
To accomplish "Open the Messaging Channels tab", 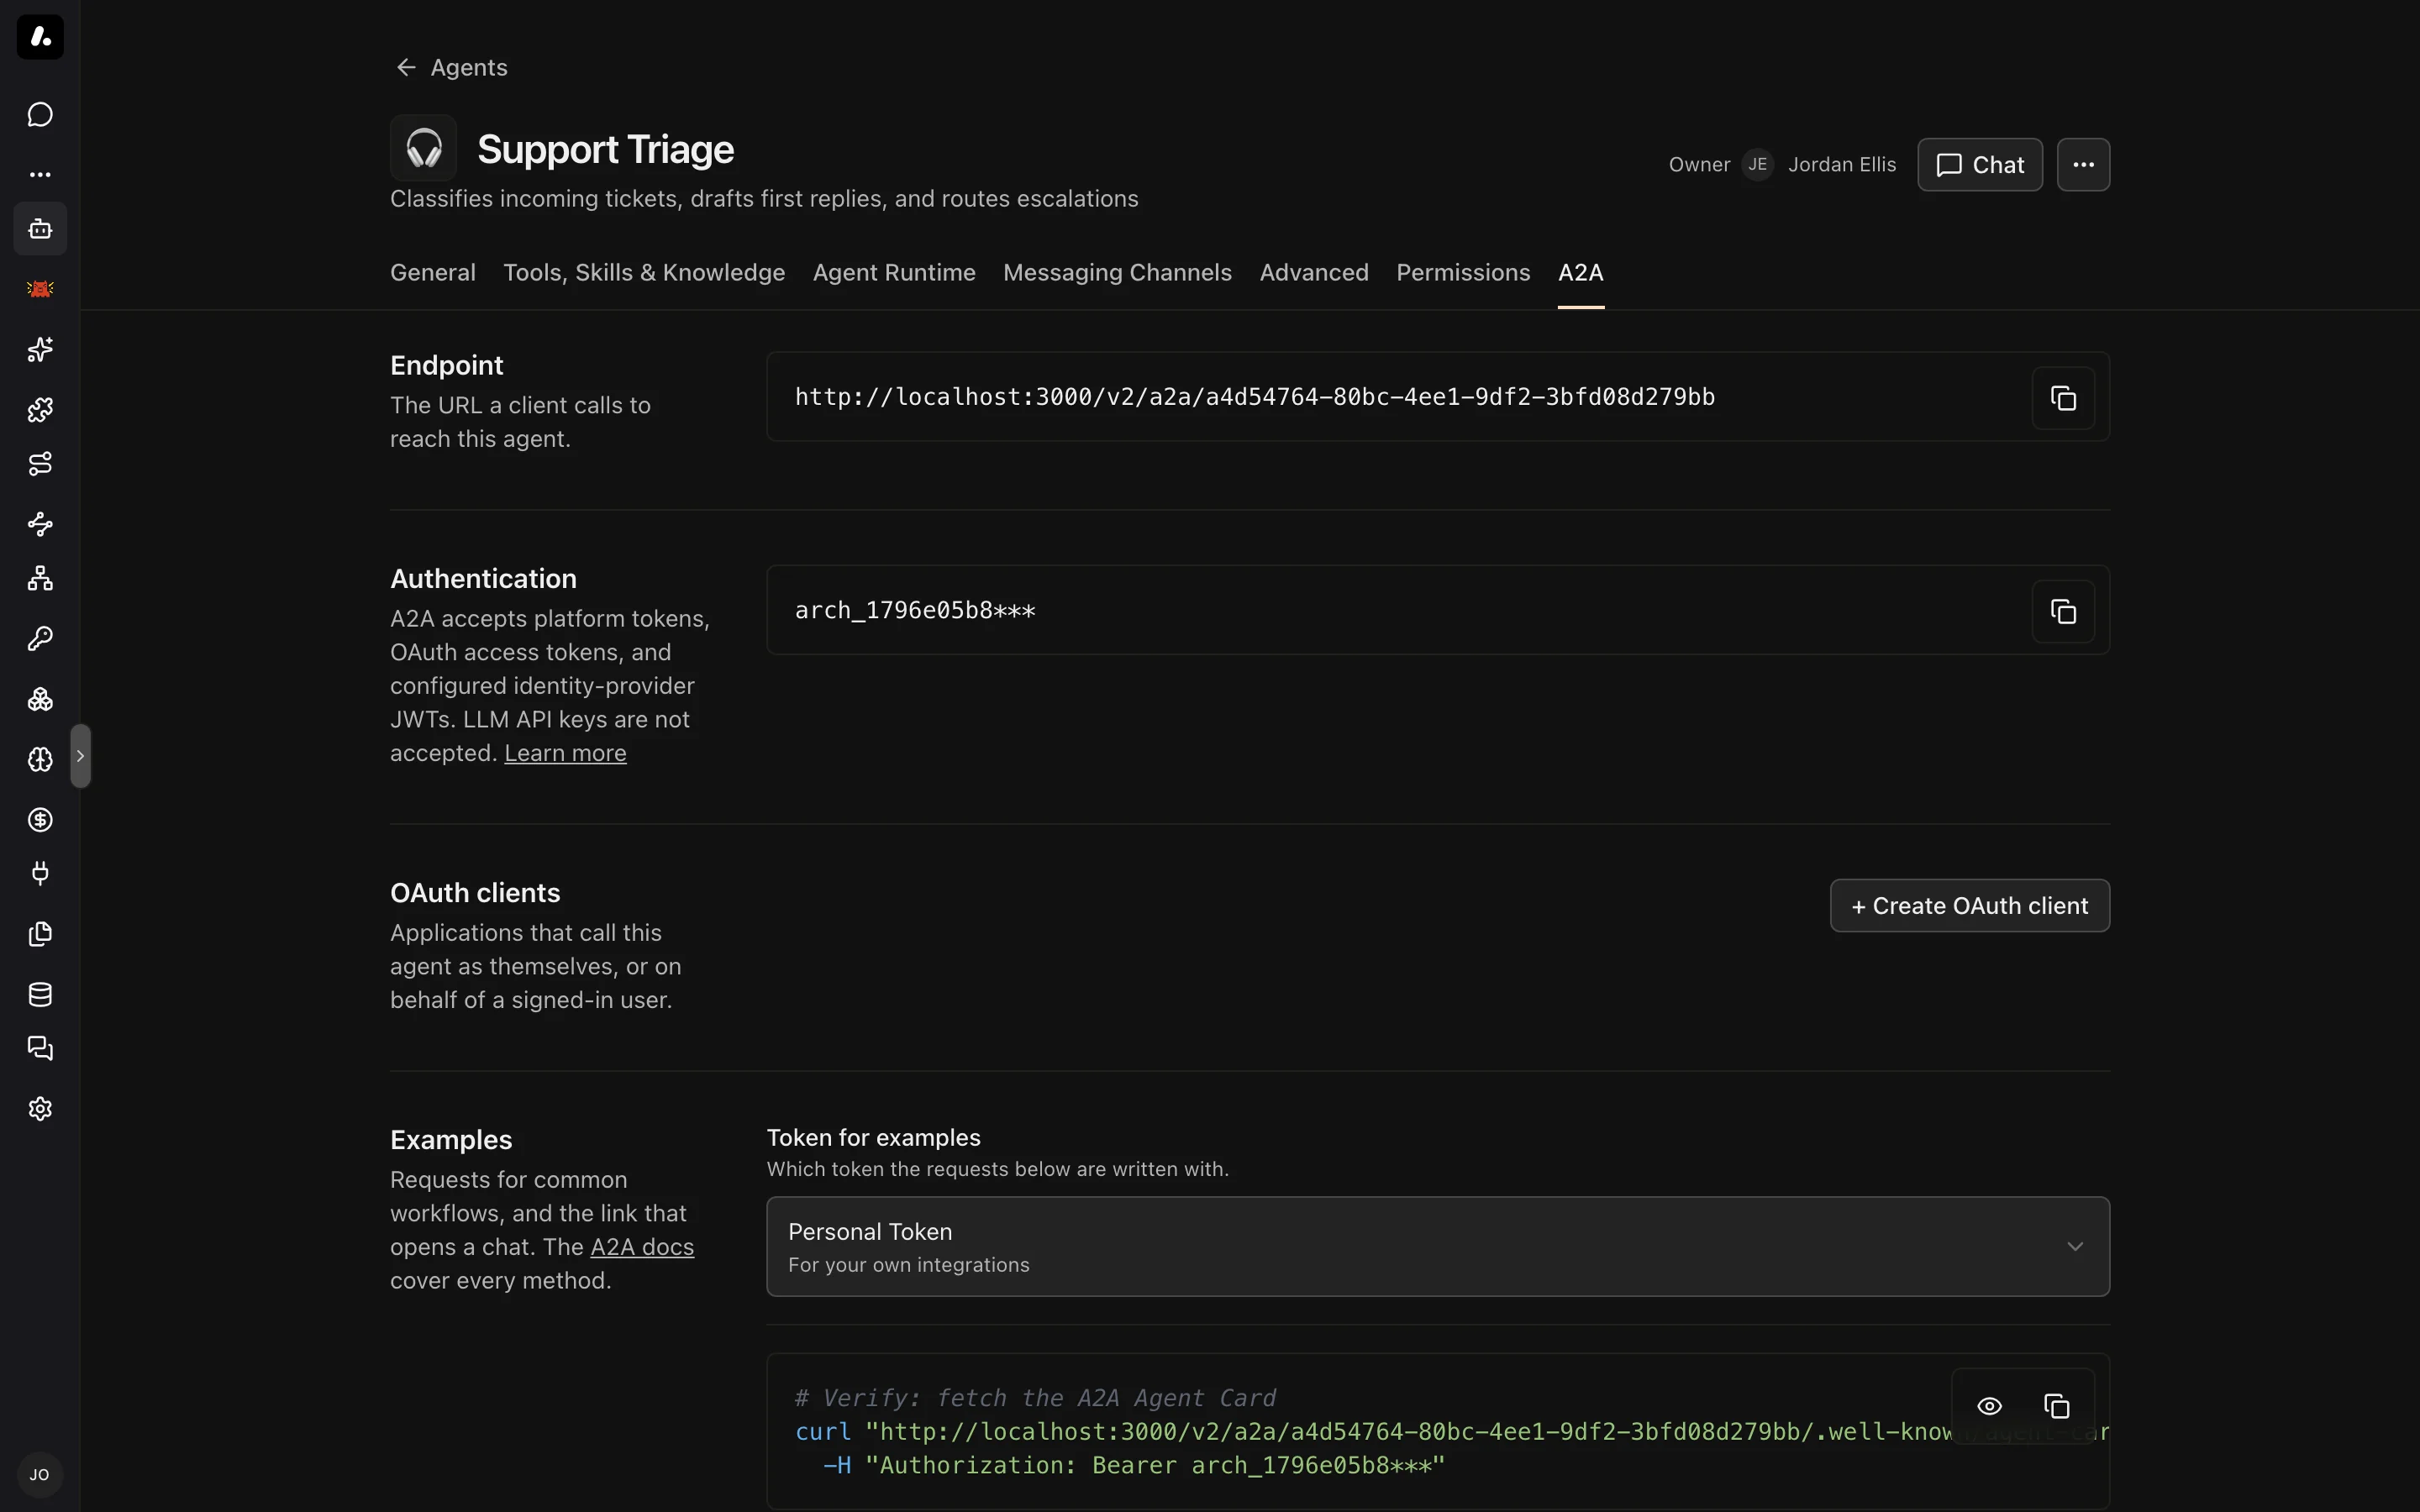I will point(1117,273).
